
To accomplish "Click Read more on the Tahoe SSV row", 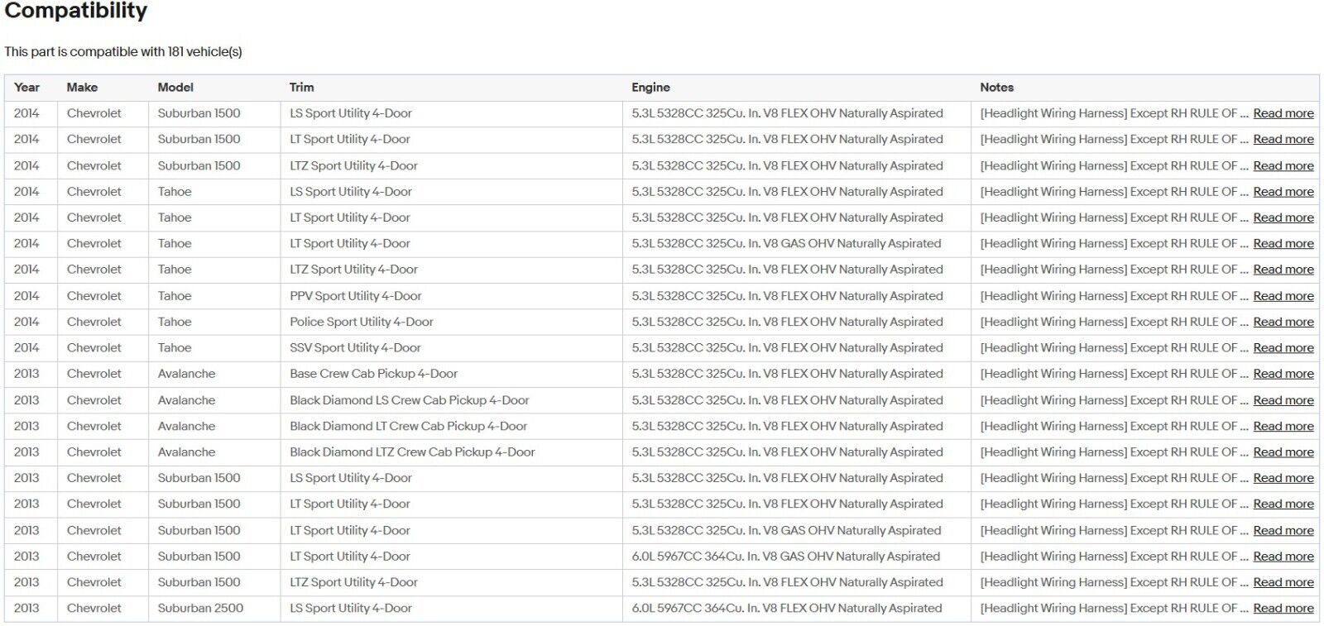I will (x=1283, y=347).
